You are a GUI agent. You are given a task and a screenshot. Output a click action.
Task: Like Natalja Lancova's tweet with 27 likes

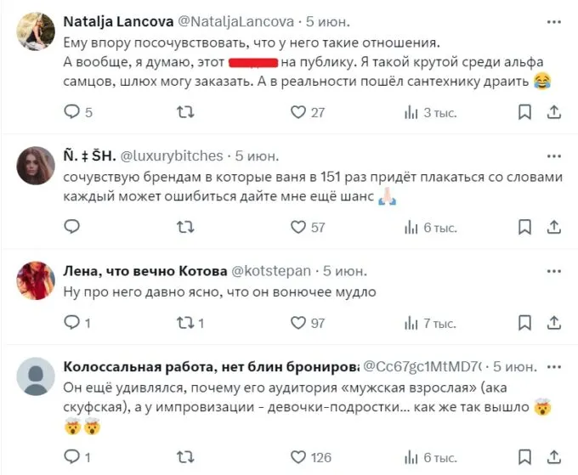(298, 112)
